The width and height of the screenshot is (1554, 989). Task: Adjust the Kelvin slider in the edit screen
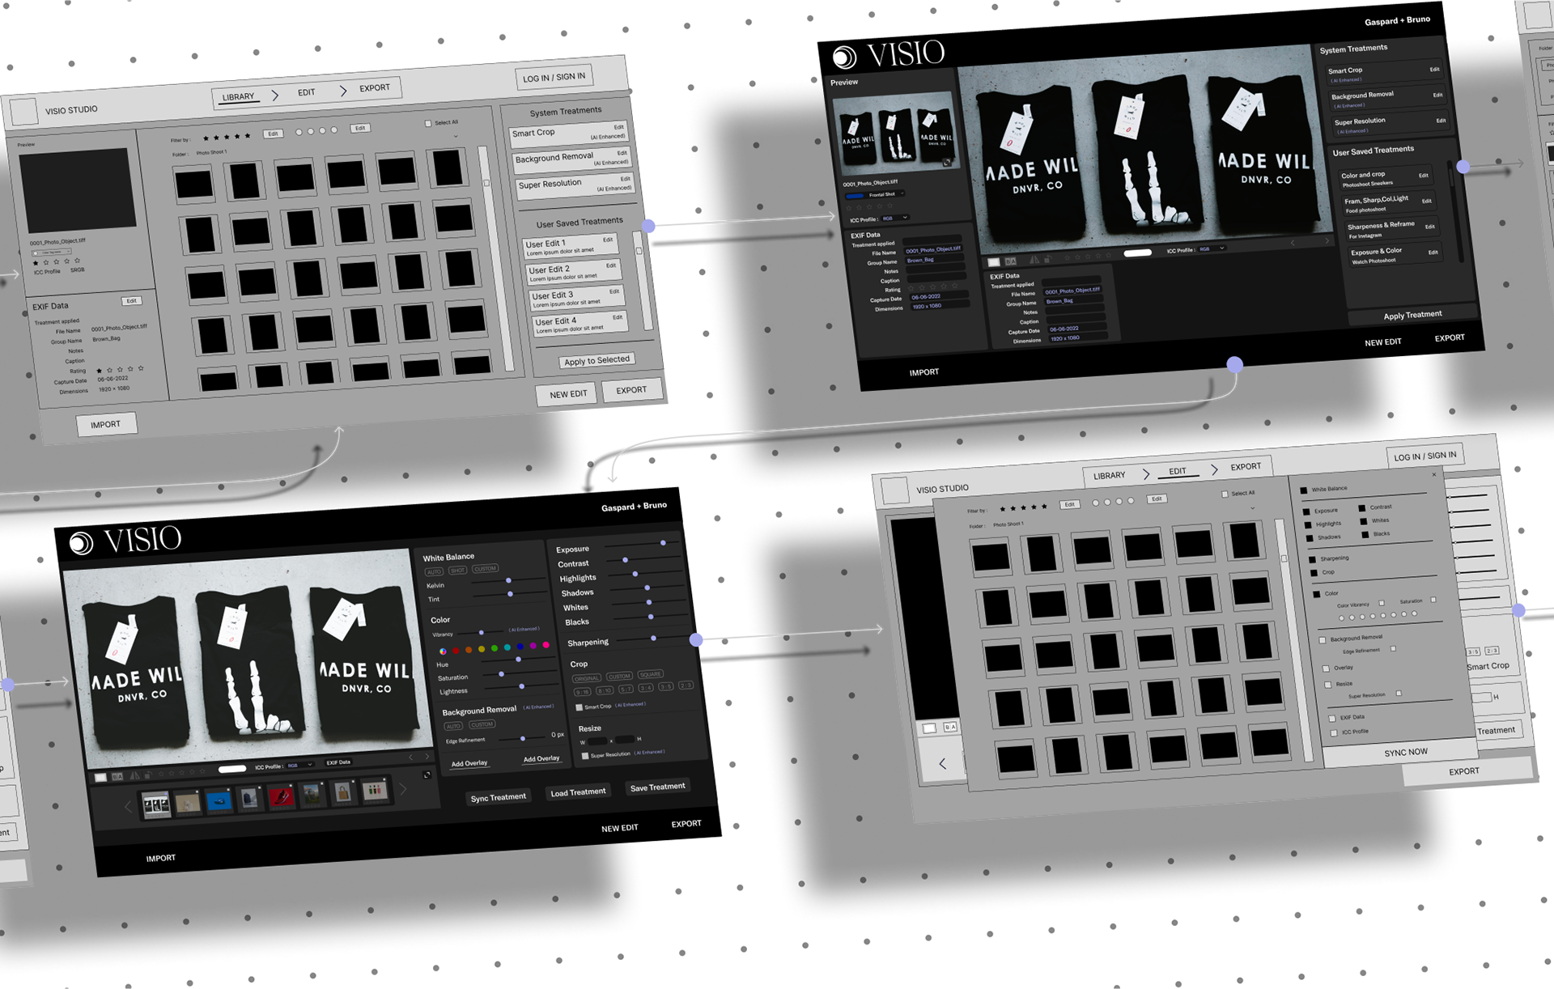[508, 580]
